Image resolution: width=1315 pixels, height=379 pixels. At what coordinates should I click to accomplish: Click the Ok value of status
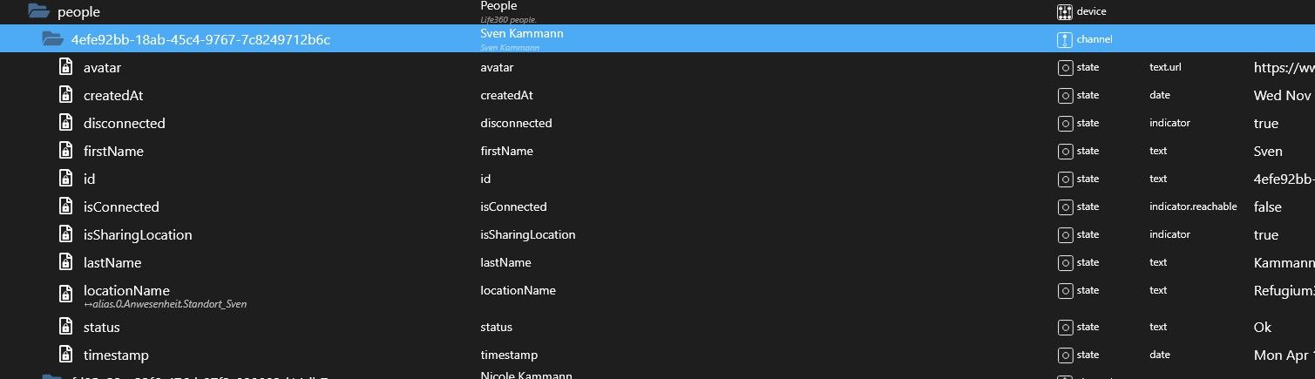coord(1262,327)
